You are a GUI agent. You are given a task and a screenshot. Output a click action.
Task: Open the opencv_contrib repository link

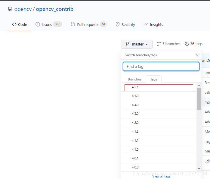pos(55,9)
